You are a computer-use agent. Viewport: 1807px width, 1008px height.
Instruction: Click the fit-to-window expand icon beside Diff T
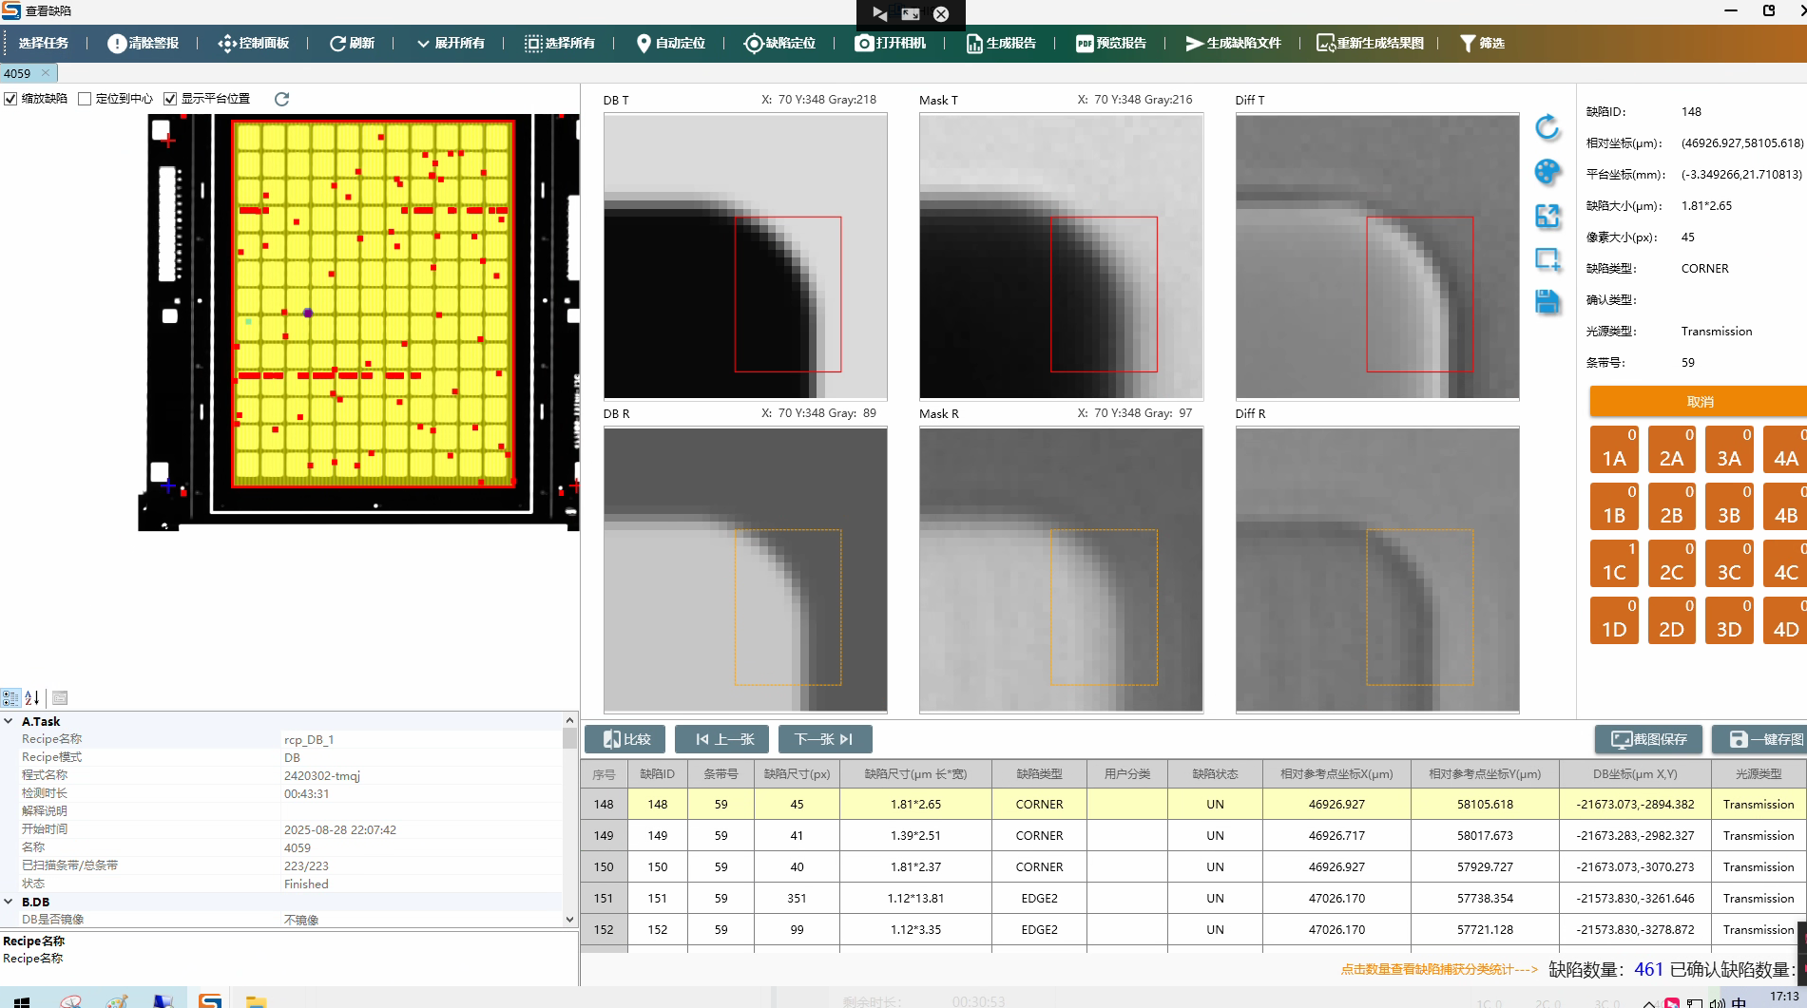click(x=1547, y=216)
